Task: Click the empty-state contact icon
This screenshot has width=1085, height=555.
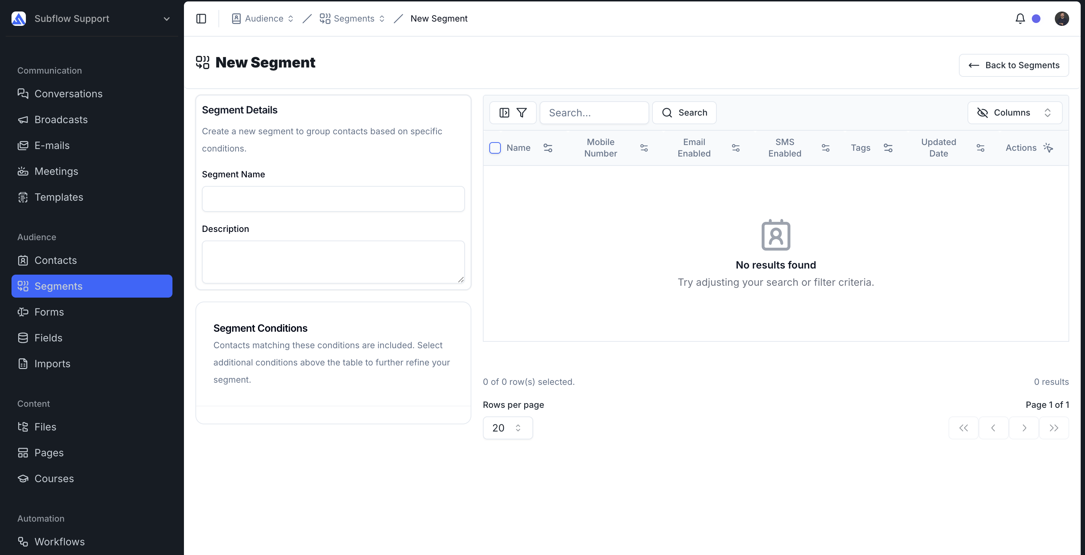Action: [776, 235]
